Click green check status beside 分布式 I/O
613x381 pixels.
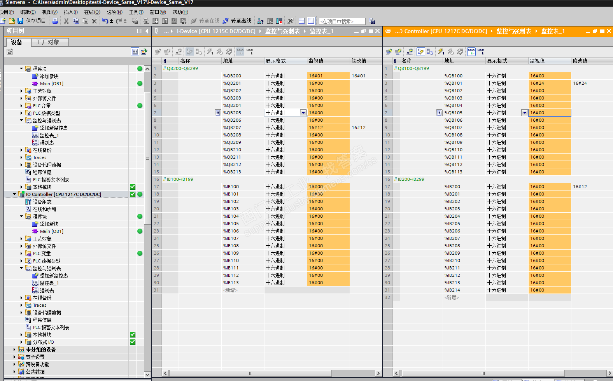click(133, 342)
